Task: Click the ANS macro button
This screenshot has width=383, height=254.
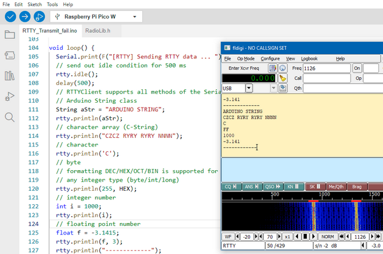Action: click(x=252, y=187)
